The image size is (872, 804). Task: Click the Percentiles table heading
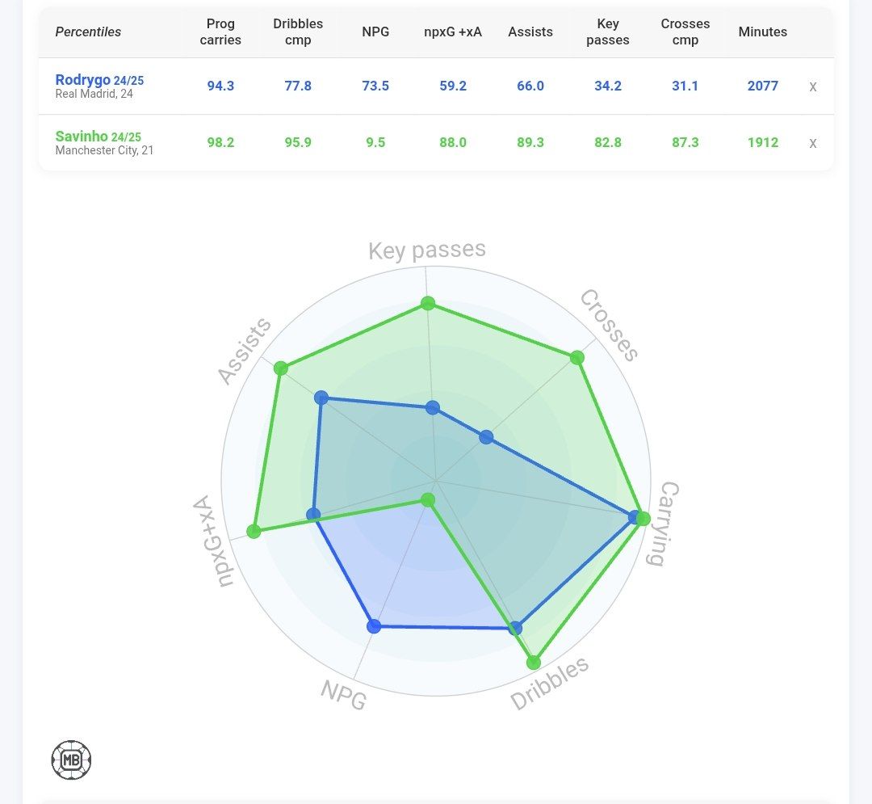[x=88, y=32]
